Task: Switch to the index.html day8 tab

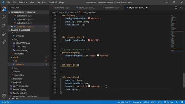Action: pos(62,8)
